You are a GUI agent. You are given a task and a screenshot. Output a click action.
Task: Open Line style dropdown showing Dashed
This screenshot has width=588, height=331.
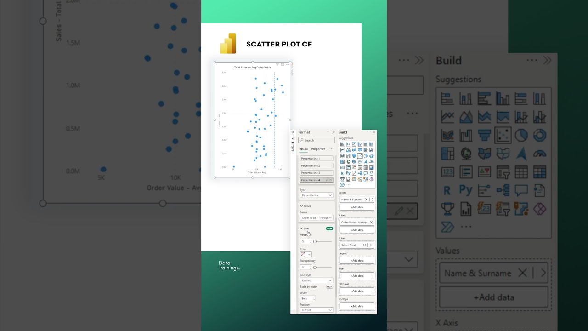coord(317,280)
